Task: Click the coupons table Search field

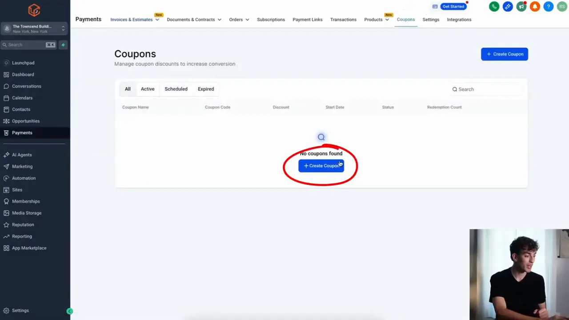Action: [486, 89]
